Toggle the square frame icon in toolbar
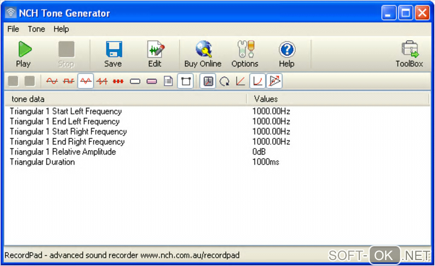The width and height of the screenshot is (435, 266). click(186, 81)
